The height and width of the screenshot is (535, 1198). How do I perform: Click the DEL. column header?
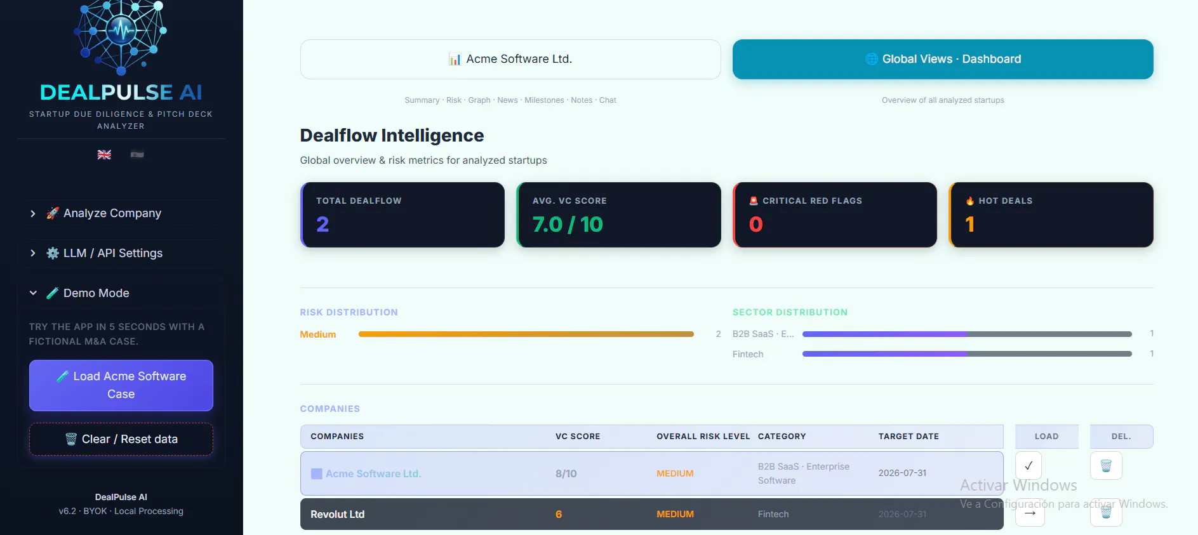1121,437
